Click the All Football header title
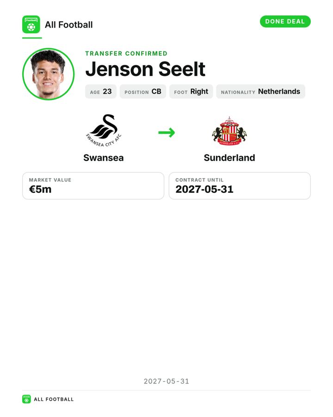 click(69, 25)
